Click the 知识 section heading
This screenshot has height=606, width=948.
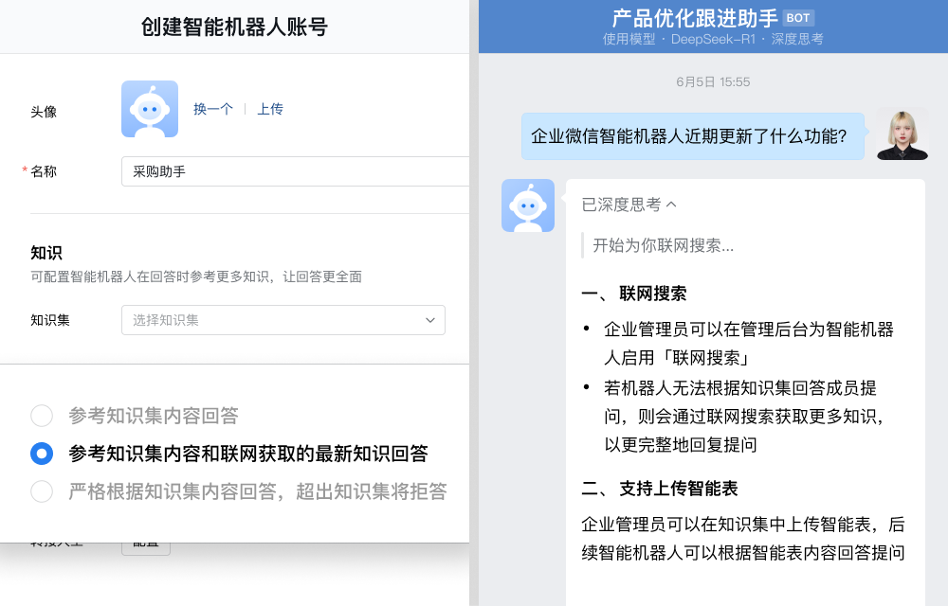pyautogui.click(x=46, y=253)
